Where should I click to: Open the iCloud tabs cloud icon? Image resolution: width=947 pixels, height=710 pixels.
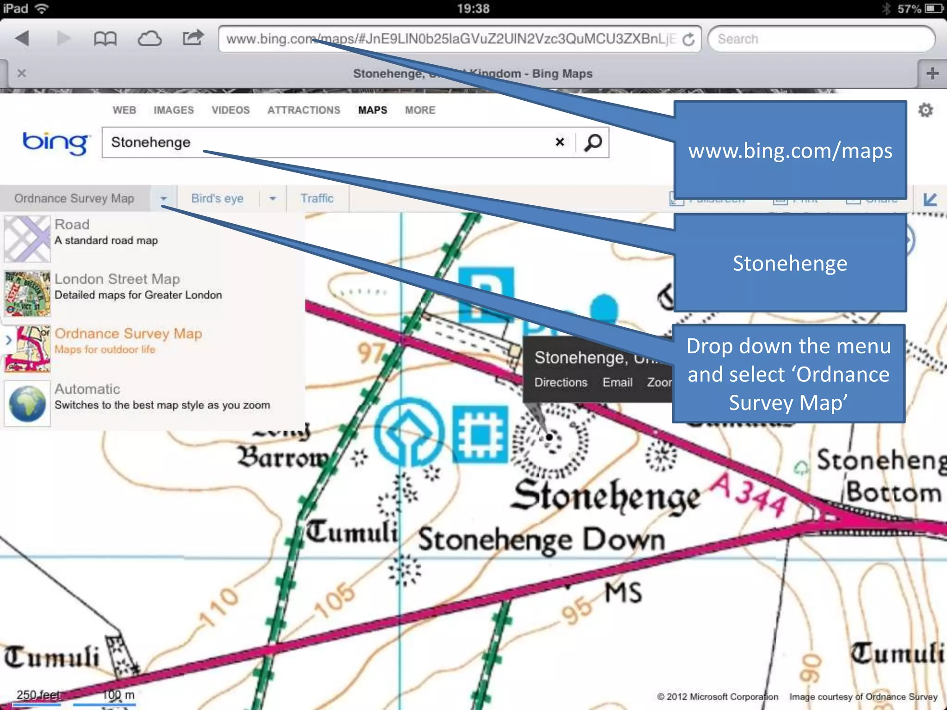149,39
